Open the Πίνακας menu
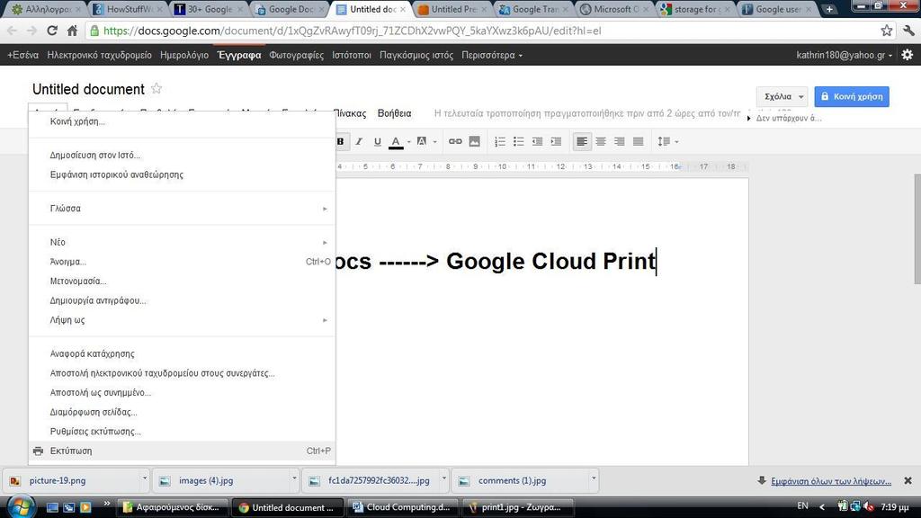 (350, 113)
